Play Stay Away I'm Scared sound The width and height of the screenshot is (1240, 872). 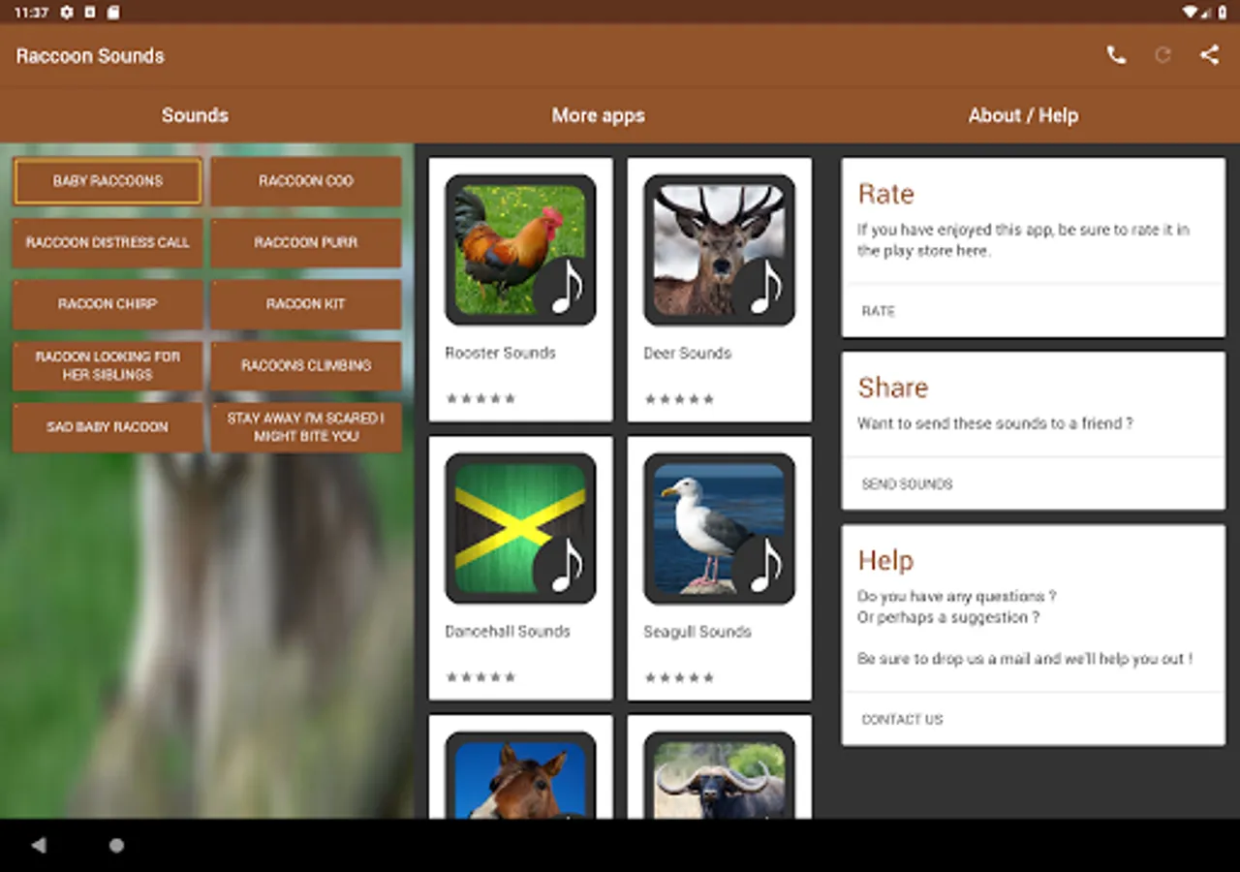tap(306, 427)
